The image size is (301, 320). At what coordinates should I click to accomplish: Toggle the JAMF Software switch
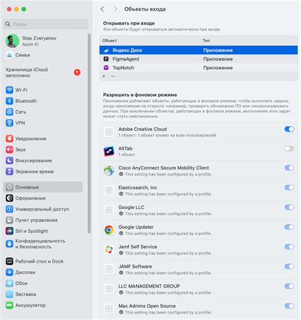[x=289, y=267]
